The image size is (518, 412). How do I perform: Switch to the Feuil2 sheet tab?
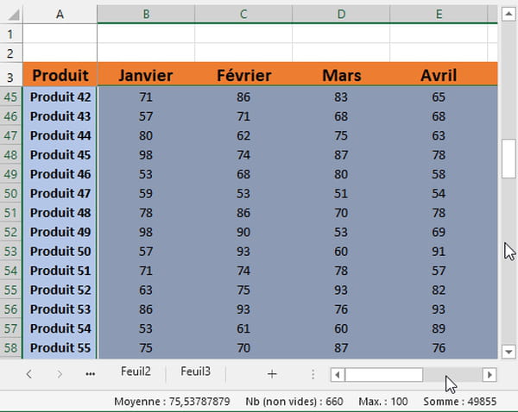coord(136,371)
